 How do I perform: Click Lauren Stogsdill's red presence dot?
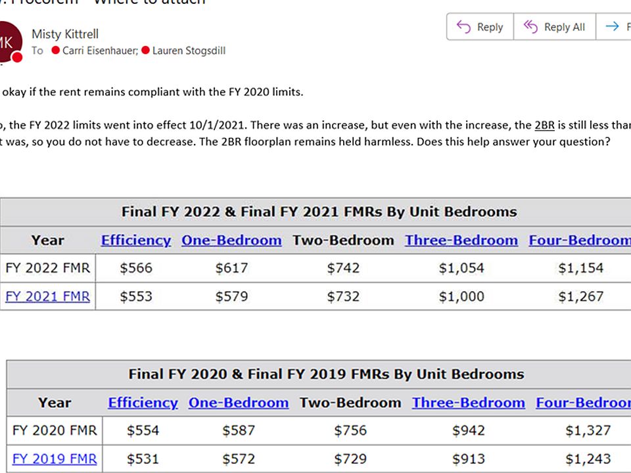click(x=146, y=51)
